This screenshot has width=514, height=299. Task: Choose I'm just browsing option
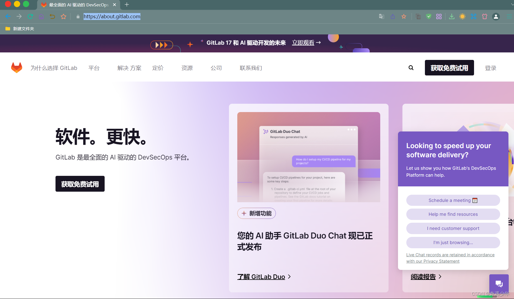point(453,242)
